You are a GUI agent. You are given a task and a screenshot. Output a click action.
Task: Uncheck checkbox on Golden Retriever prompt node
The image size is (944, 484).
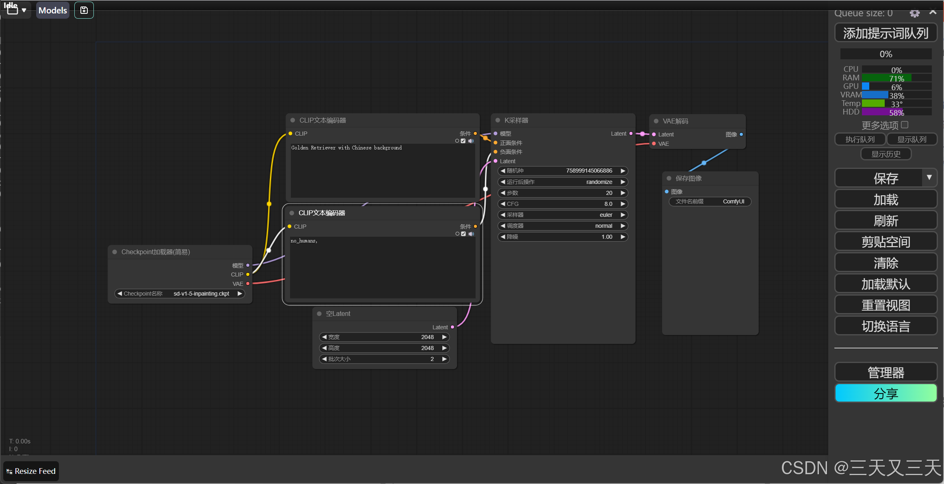(x=463, y=141)
